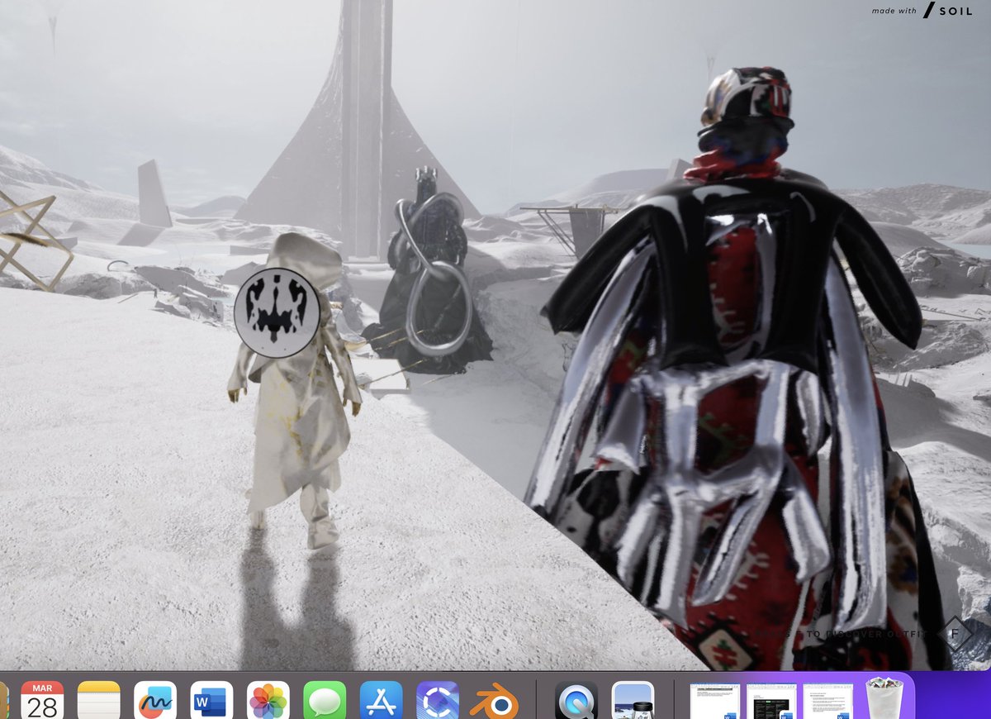Screen dimensions: 991x719
Task: Open the Notes app in the Dock
Action: (99, 701)
